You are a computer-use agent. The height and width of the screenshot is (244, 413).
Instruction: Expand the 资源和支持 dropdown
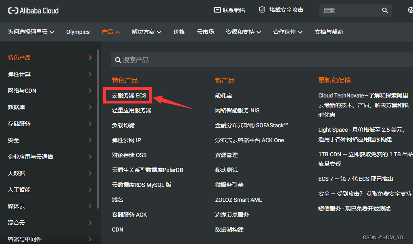(x=242, y=32)
